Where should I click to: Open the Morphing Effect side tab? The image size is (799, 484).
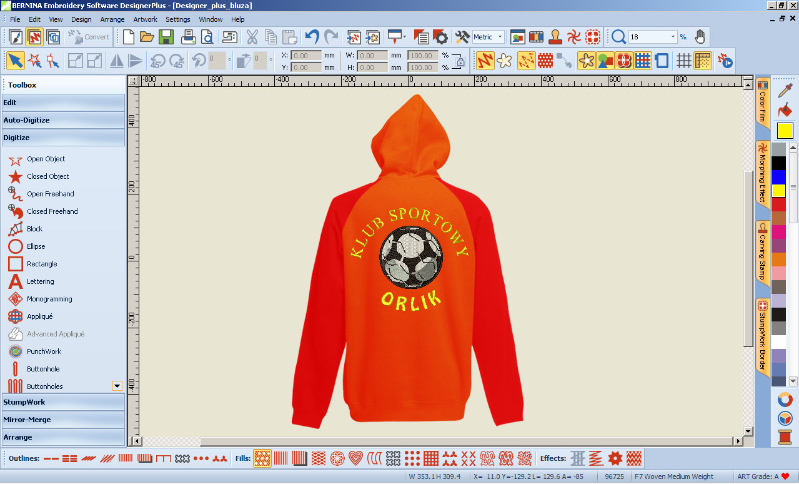point(762,173)
